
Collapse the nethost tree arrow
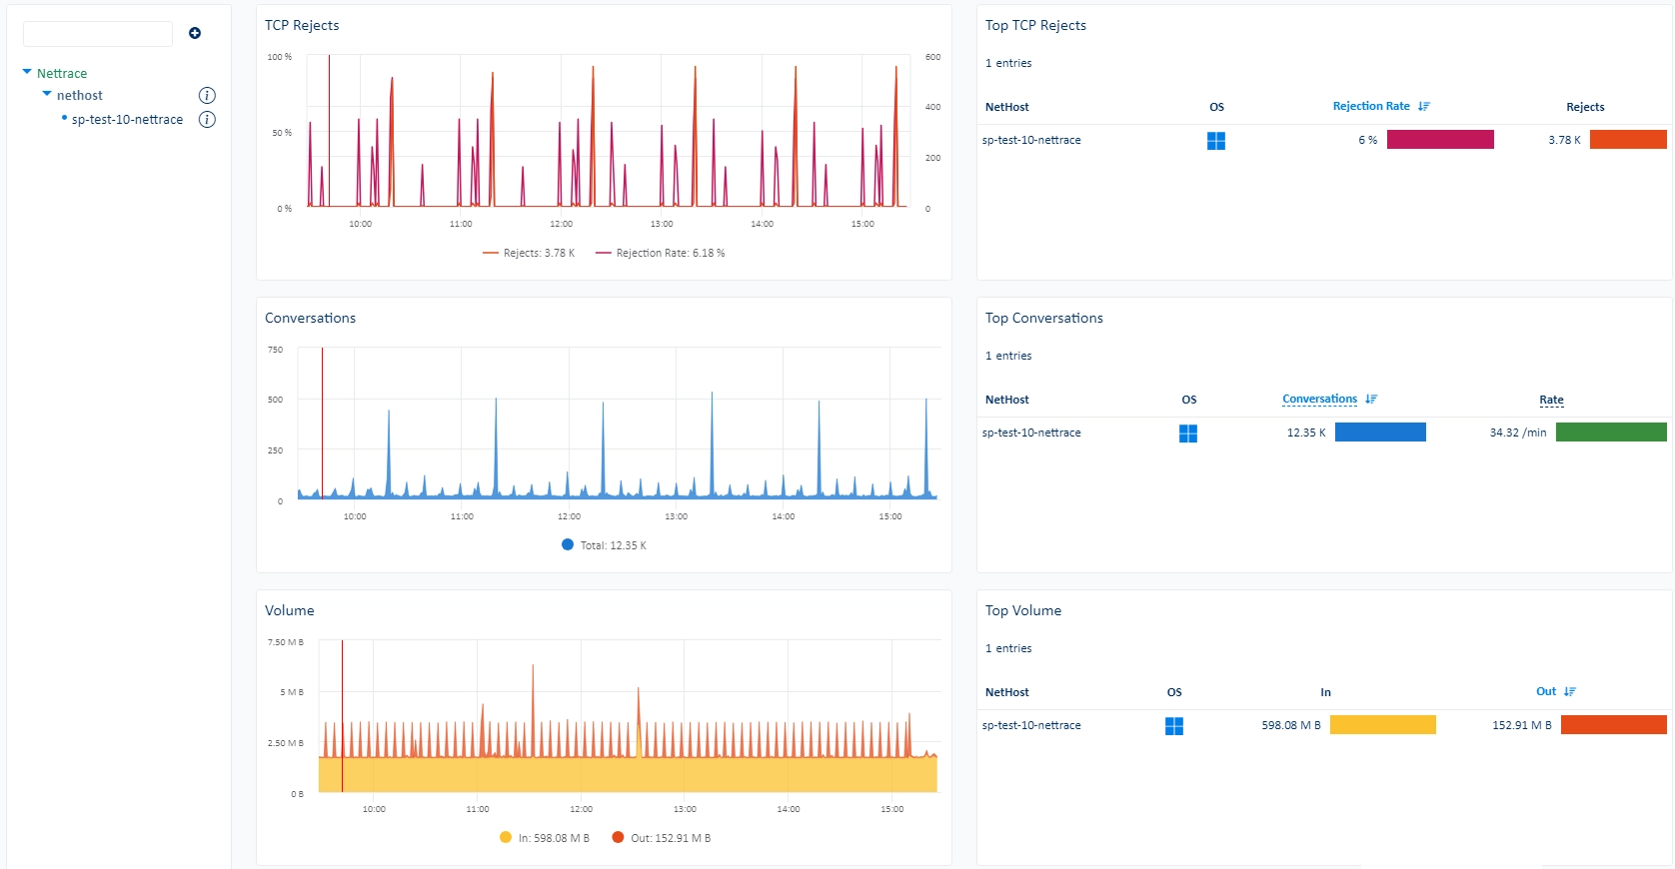tap(47, 94)
